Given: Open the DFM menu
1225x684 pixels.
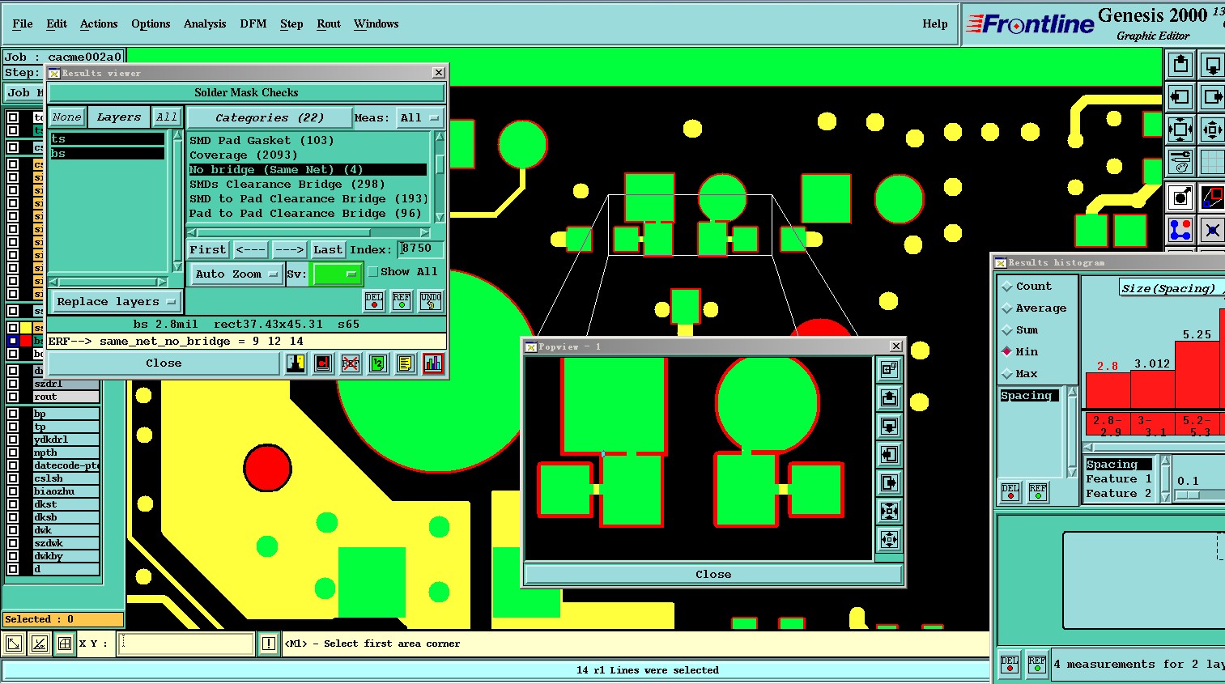Looking at the screenshot, I should (x=253, y=23).
